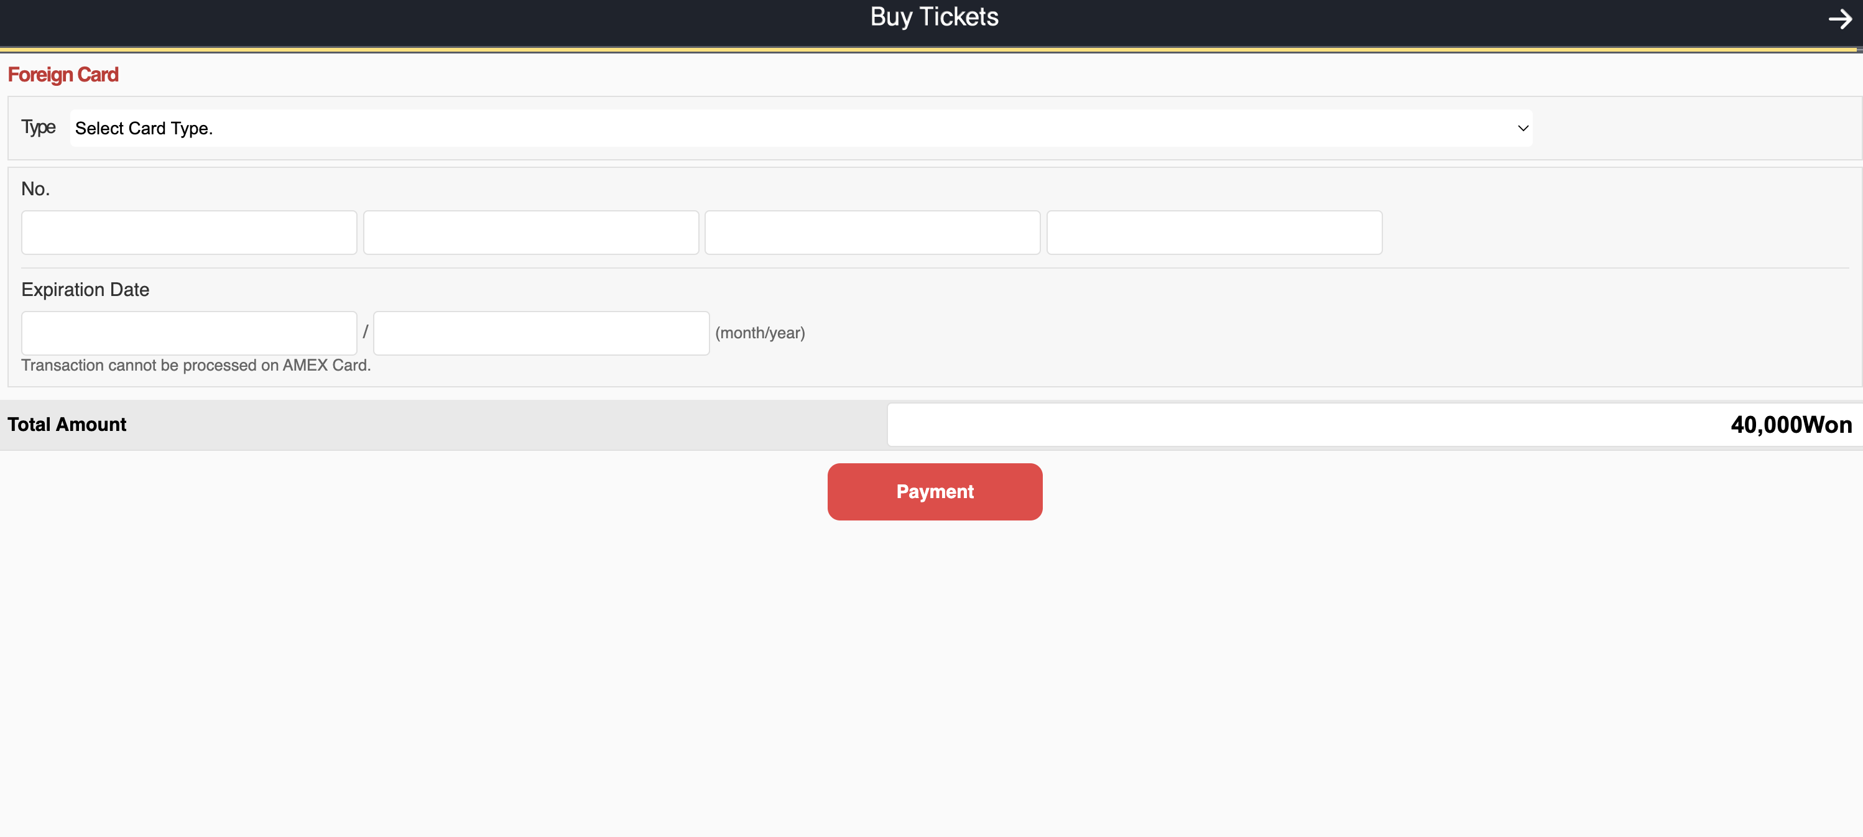Open the Select Card Type dropdown
The height and width of the screenshot is (837, 1863).
click(x=800, y=128)
